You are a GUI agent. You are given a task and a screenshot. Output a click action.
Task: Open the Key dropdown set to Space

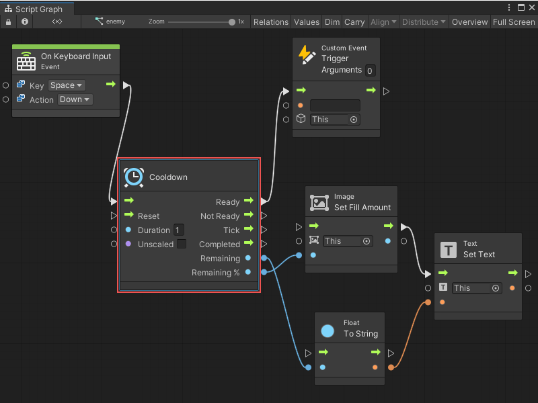pos(67,85)
